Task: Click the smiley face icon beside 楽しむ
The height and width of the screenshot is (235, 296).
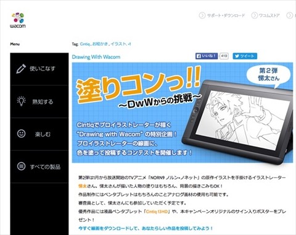Action: coord(21,134)
